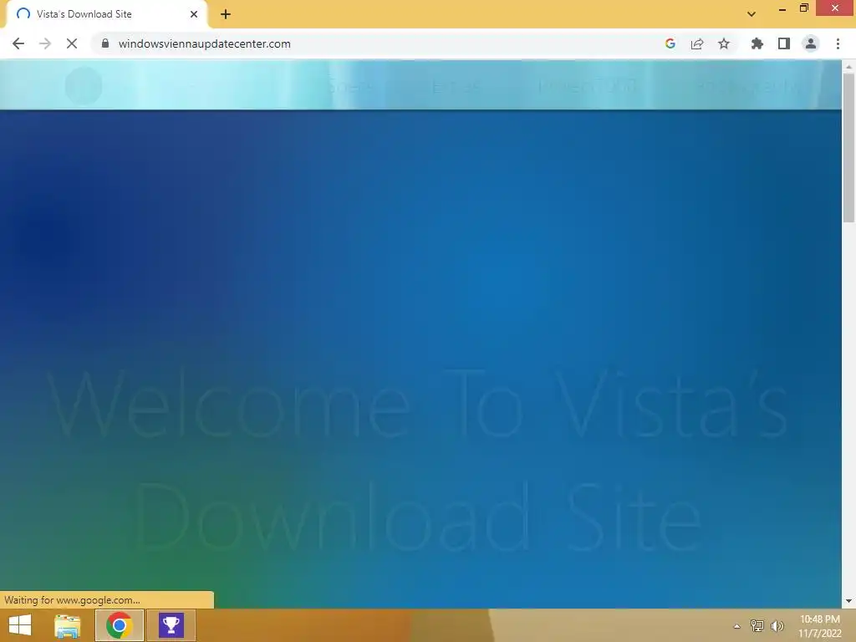This screenshot has width=856, height=642.
Task: Stop loading the current page
Action: coord(72,43)
